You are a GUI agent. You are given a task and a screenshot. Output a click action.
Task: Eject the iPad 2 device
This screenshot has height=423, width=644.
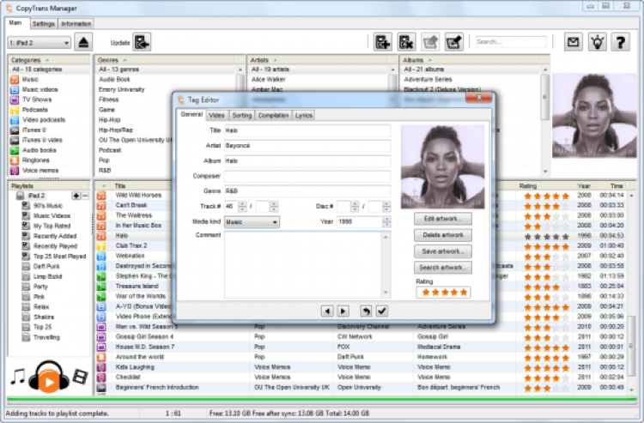(x=83, y=42)
